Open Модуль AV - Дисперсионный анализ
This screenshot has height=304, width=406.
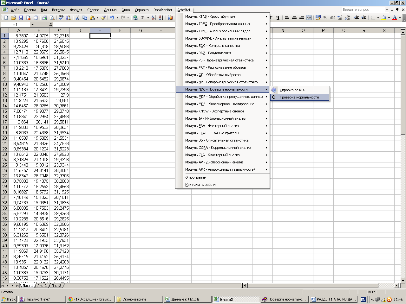point(222,162)
